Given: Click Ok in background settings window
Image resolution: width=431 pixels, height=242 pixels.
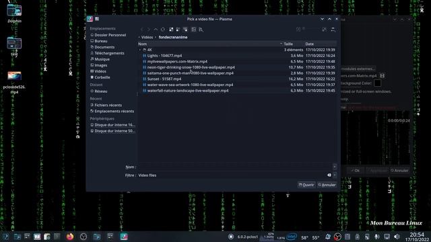Looking at the screenshot, I should [355, 170].
